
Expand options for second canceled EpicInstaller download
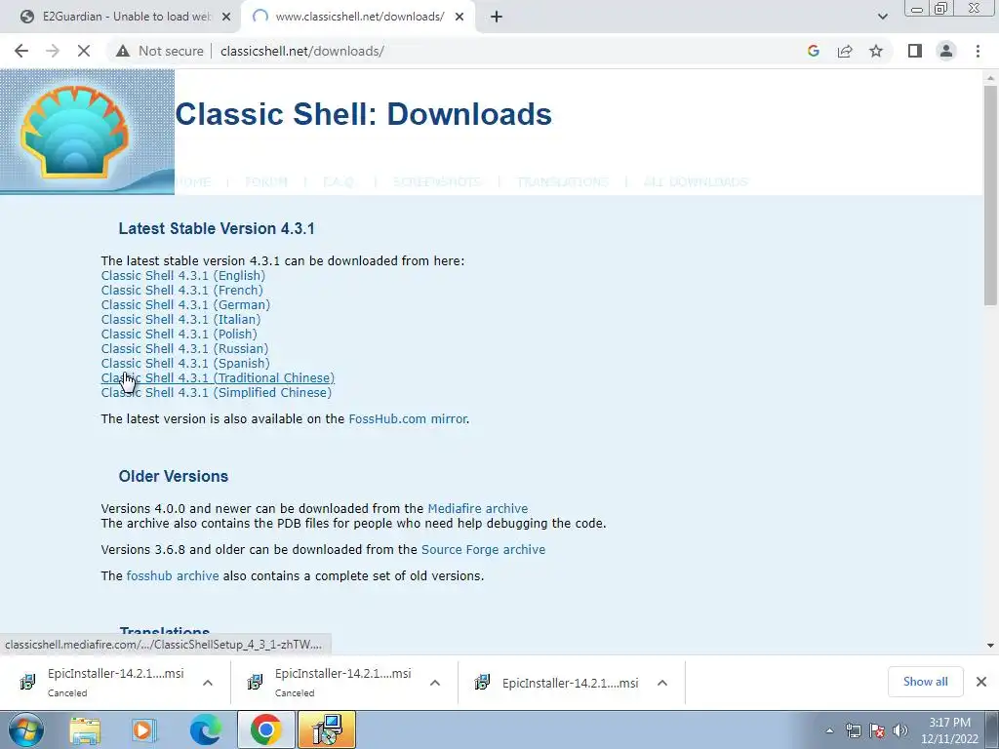click(435, 683)
